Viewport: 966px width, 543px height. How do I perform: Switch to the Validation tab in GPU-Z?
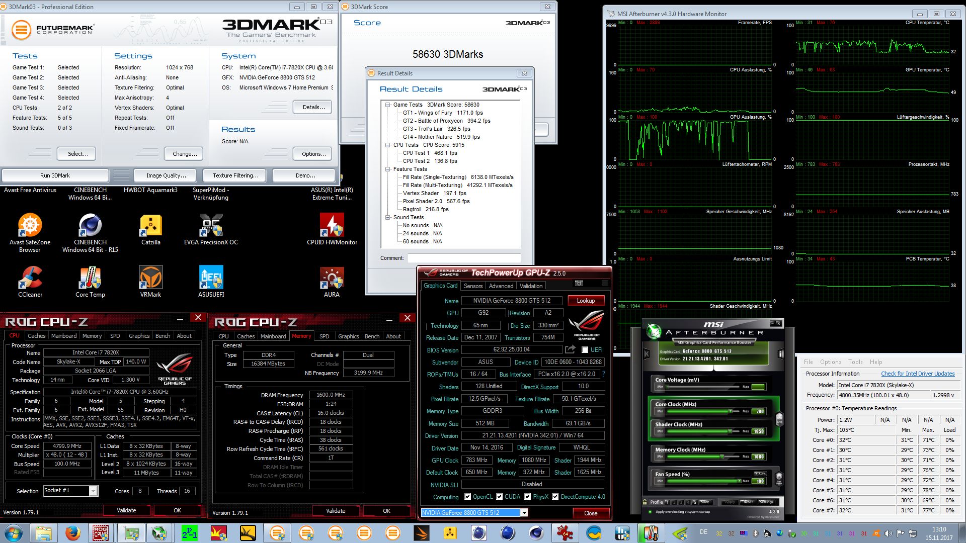point(531,286)
